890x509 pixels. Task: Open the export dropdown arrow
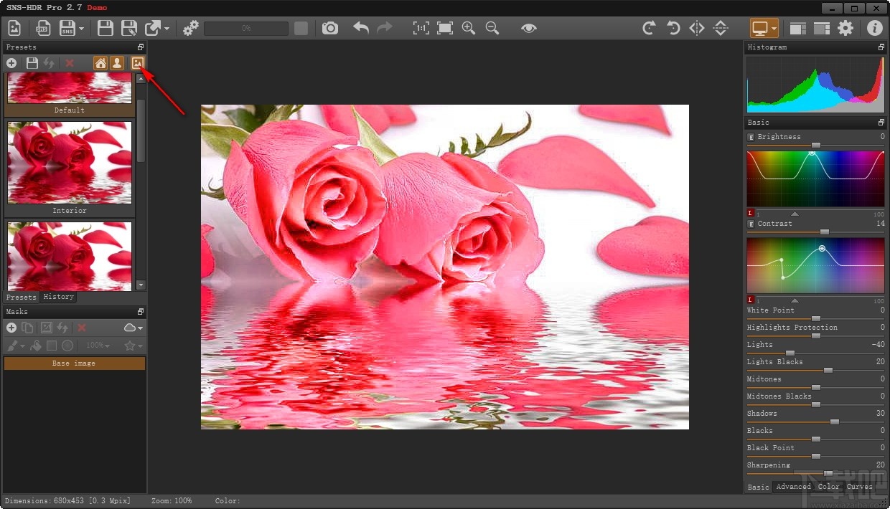point(166,28)
